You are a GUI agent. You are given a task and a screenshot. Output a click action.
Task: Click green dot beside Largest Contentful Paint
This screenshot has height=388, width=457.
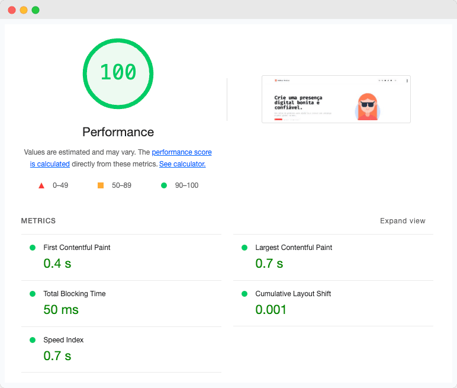tap(244, 248)
